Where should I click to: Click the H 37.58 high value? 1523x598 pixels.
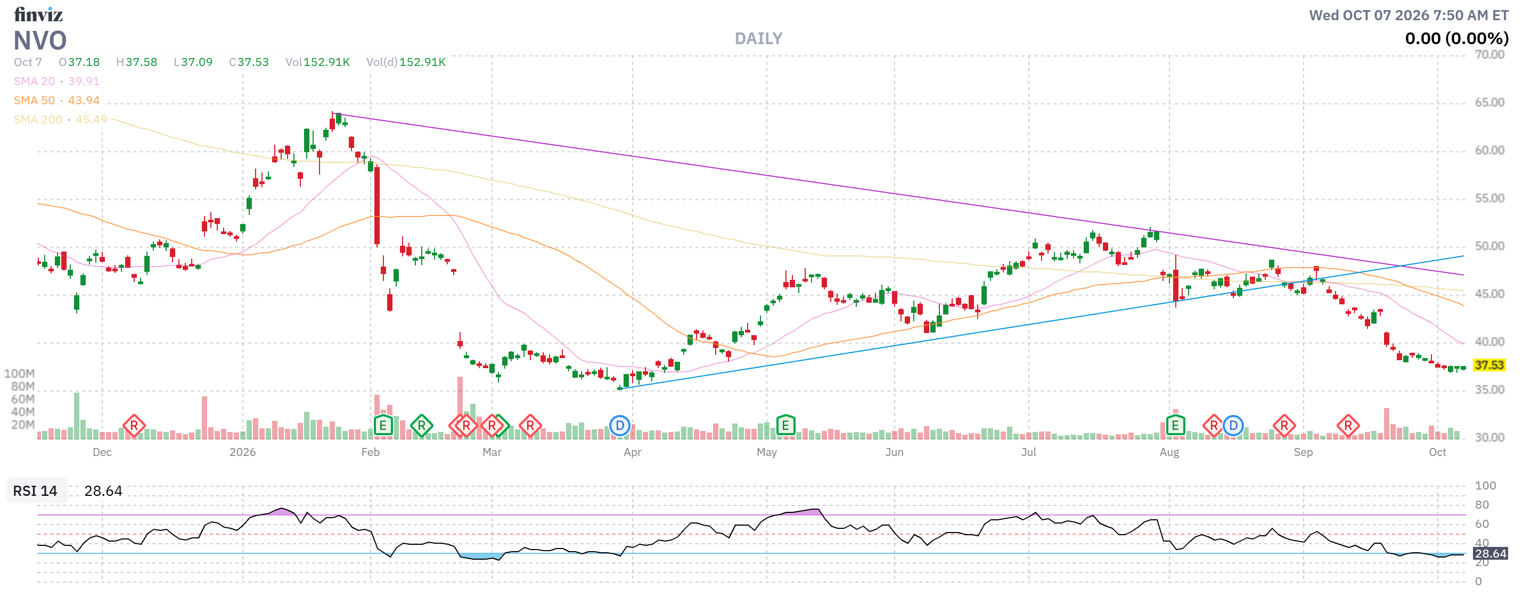pyautogui.click(x=136, y=62)
